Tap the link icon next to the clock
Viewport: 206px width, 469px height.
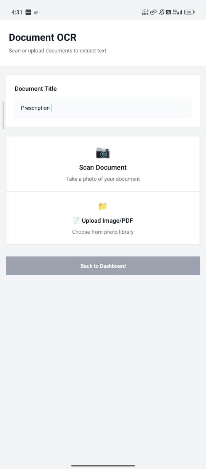tap(36, 12)
